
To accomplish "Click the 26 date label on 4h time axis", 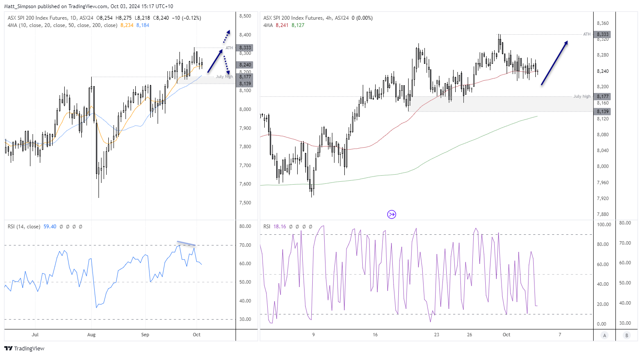I will [469, 335].
